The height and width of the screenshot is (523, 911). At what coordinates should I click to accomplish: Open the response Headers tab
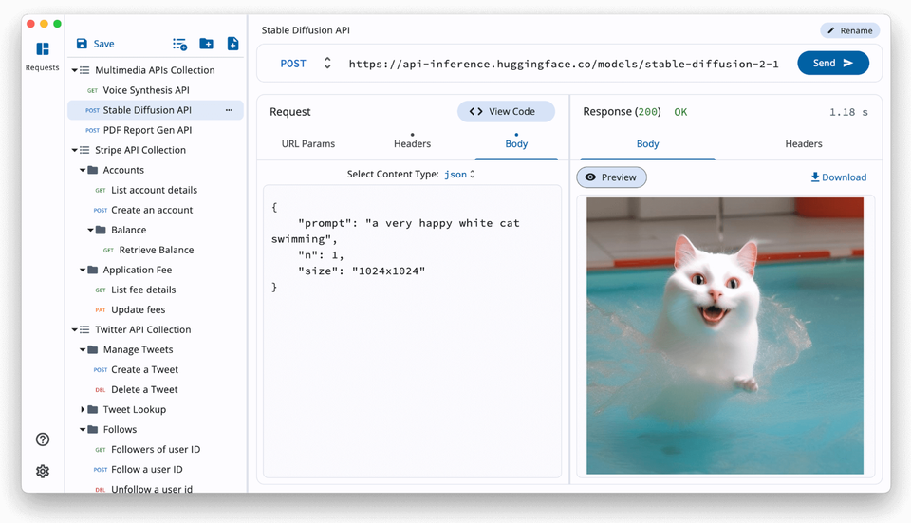pos(803,143)
